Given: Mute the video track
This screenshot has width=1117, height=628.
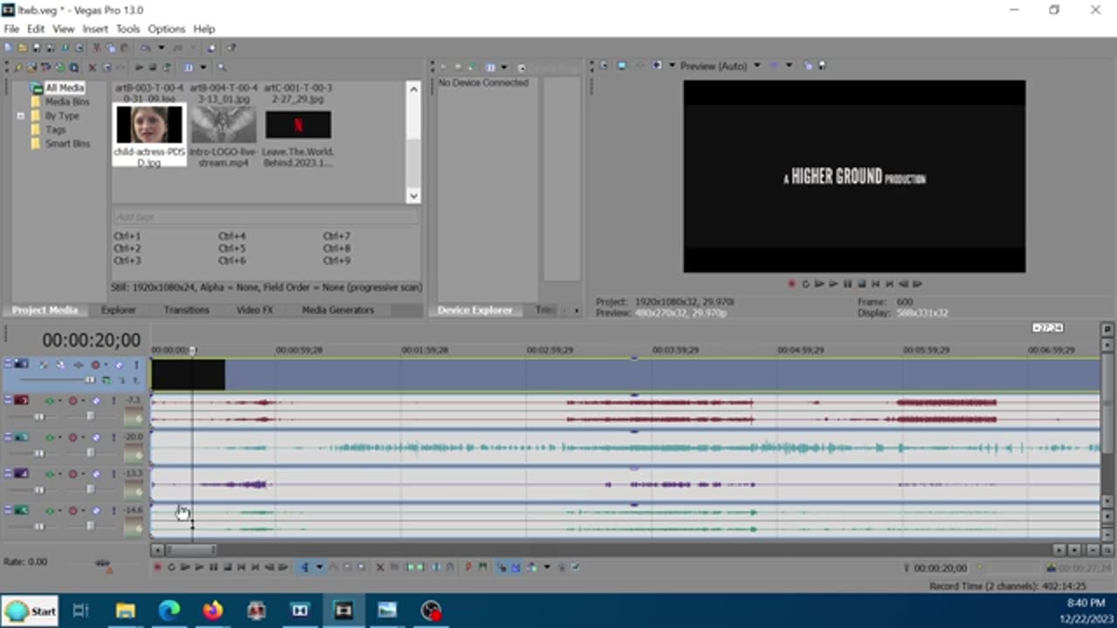Looking at the screenshot, I should (x=118, y=365).
